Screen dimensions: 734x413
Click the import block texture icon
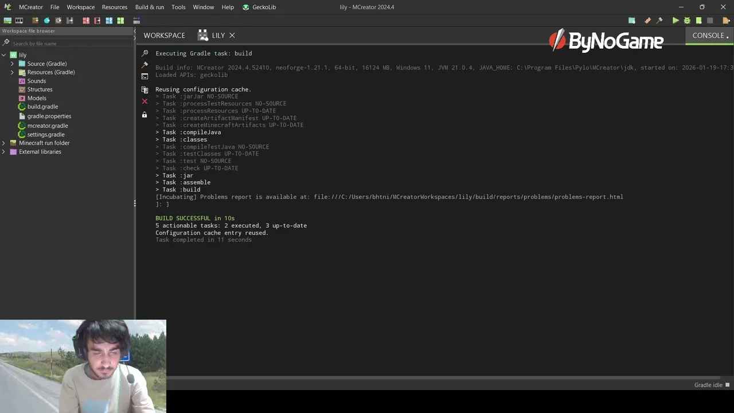pos(36,21)
